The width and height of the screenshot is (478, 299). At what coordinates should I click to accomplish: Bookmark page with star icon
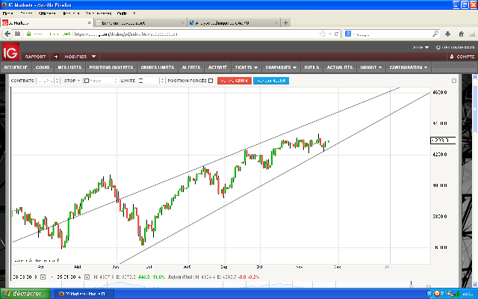323,34
